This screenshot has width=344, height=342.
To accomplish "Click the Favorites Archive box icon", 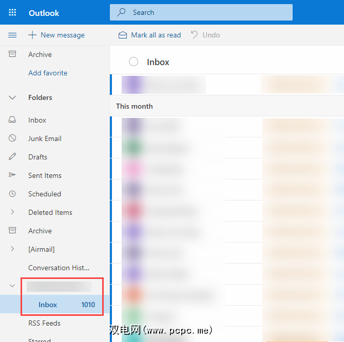I will pos(12,54).
